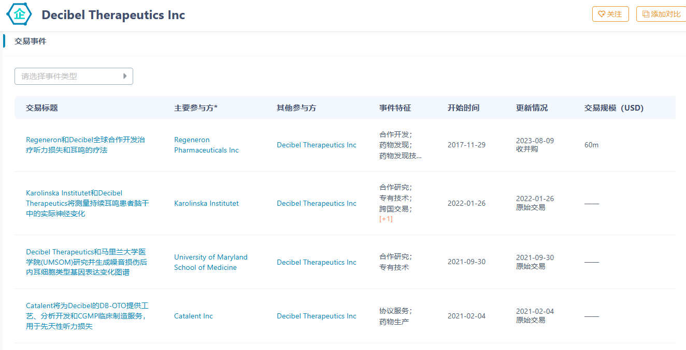Open the Catalent DB-OTO deal title link

click(88, 316)
